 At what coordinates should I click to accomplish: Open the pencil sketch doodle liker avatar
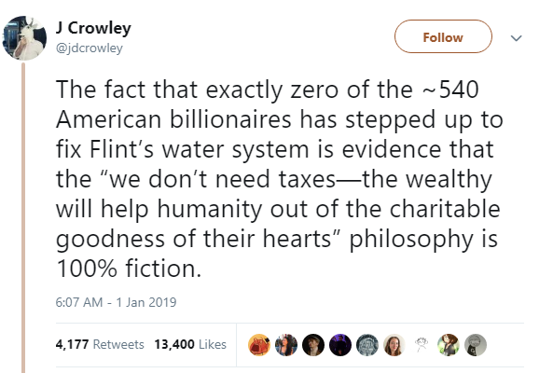click(x=422, y=345)
